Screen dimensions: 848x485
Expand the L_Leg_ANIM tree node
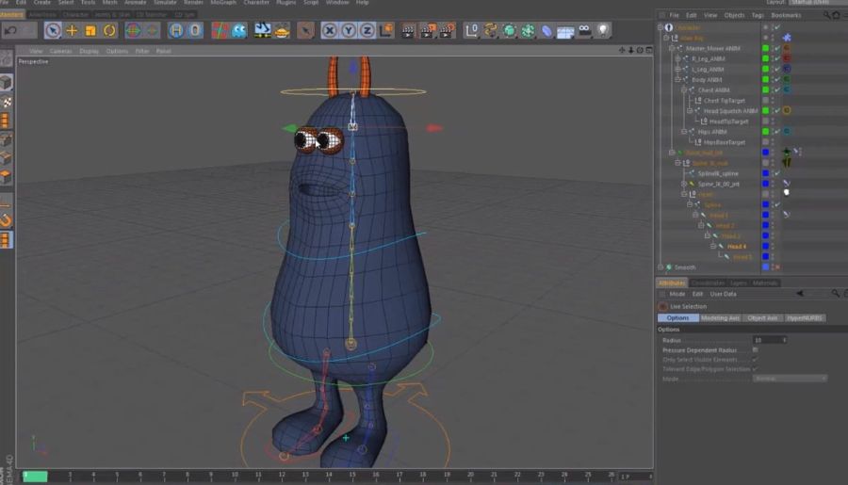677,69
